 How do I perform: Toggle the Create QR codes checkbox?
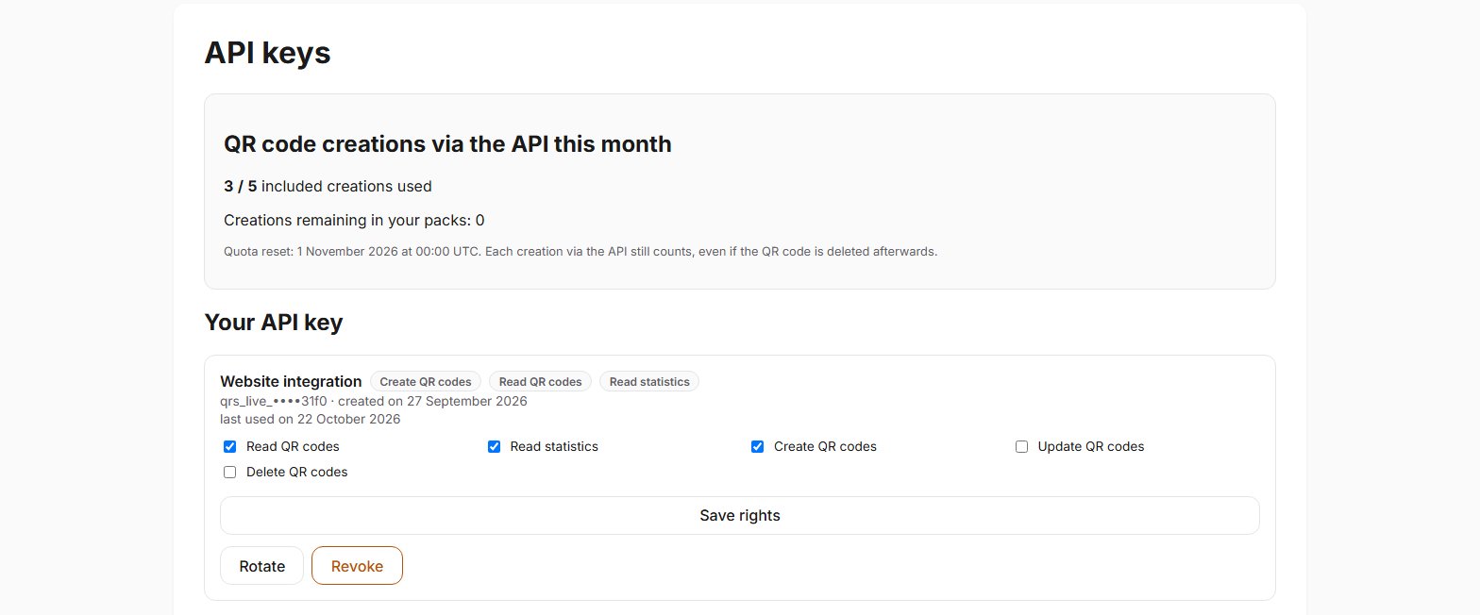coord(757,446)
